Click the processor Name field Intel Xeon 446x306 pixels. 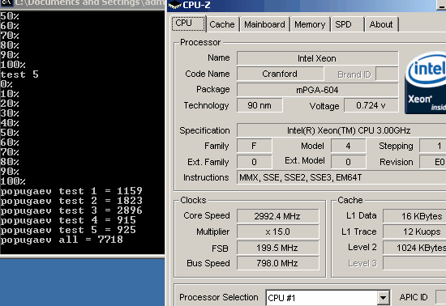coord(317,58)
